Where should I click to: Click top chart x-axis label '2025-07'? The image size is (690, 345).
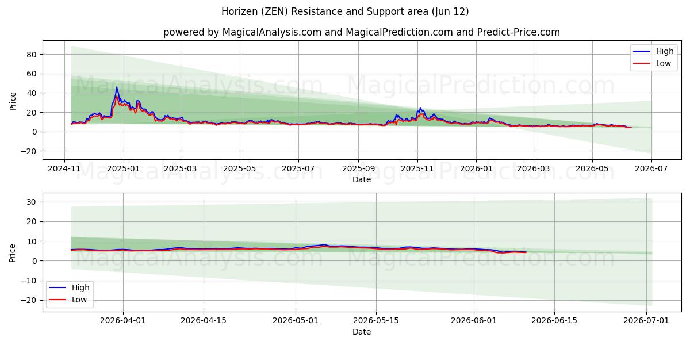[x=298, y=169]
